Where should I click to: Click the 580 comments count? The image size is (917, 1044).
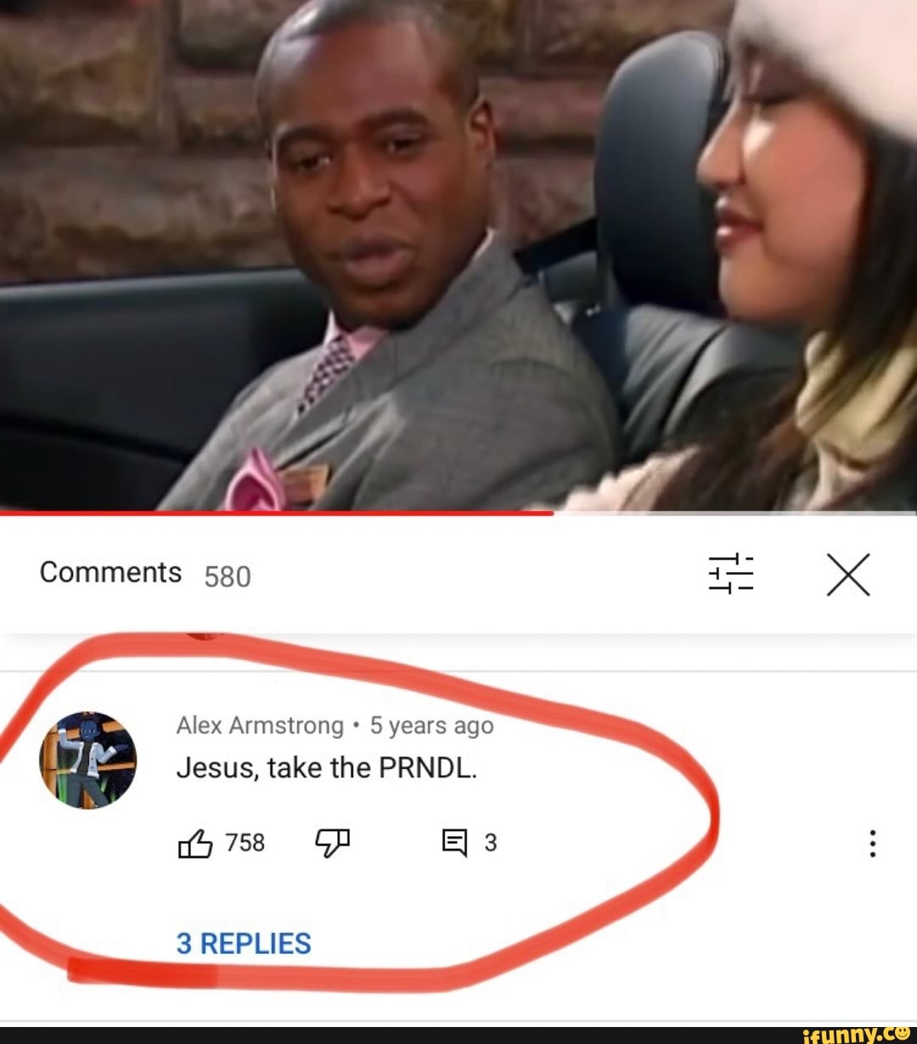[x=228, y=577]
